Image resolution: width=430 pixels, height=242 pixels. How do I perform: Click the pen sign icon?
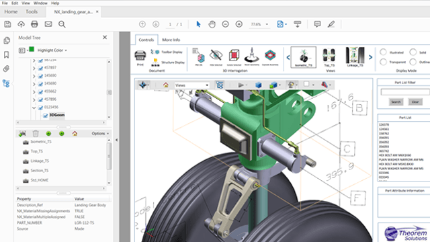click(331, 24)
